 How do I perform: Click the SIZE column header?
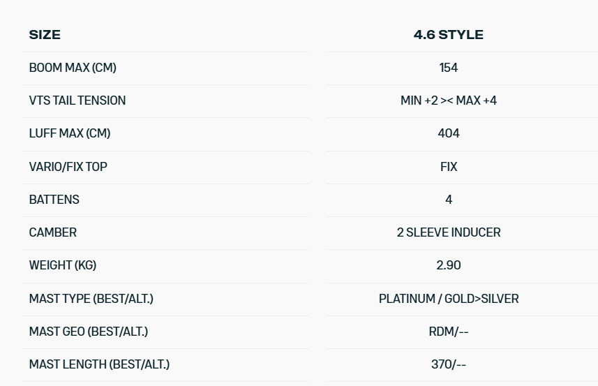pos(45,35)
